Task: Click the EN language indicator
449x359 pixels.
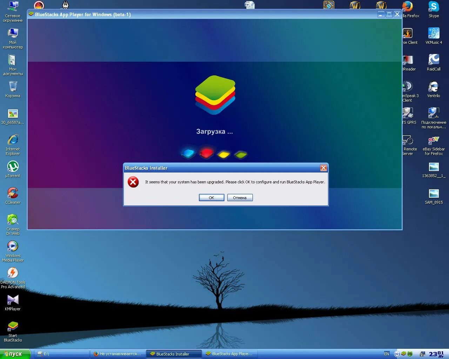Action: tap(387, 354)
